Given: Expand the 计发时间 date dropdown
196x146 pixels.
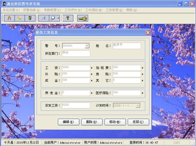Looking at the screenshot, I should click(x=138, y=106).
